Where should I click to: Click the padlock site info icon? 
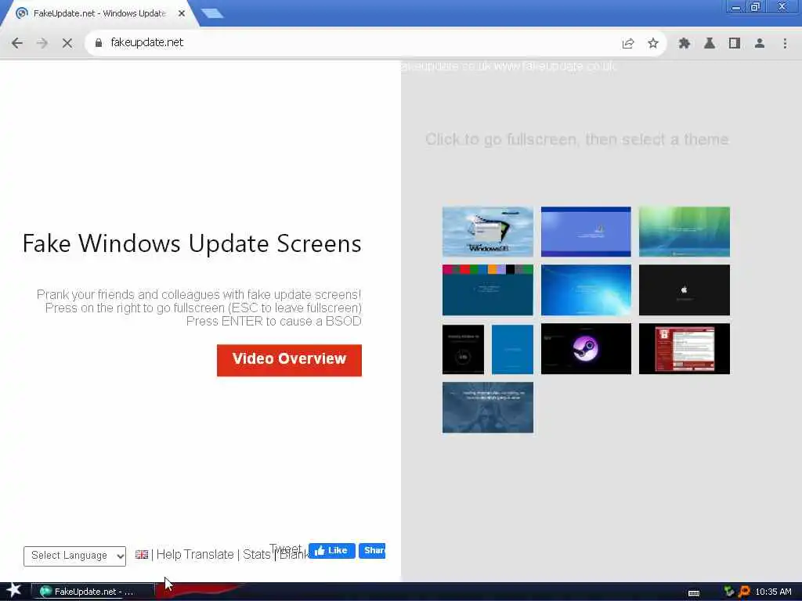coord(99,43)
